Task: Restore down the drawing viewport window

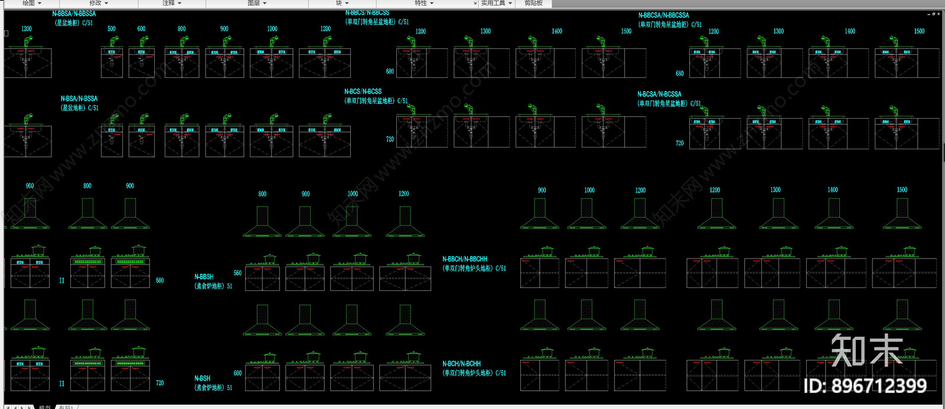Action: [934, 14]
